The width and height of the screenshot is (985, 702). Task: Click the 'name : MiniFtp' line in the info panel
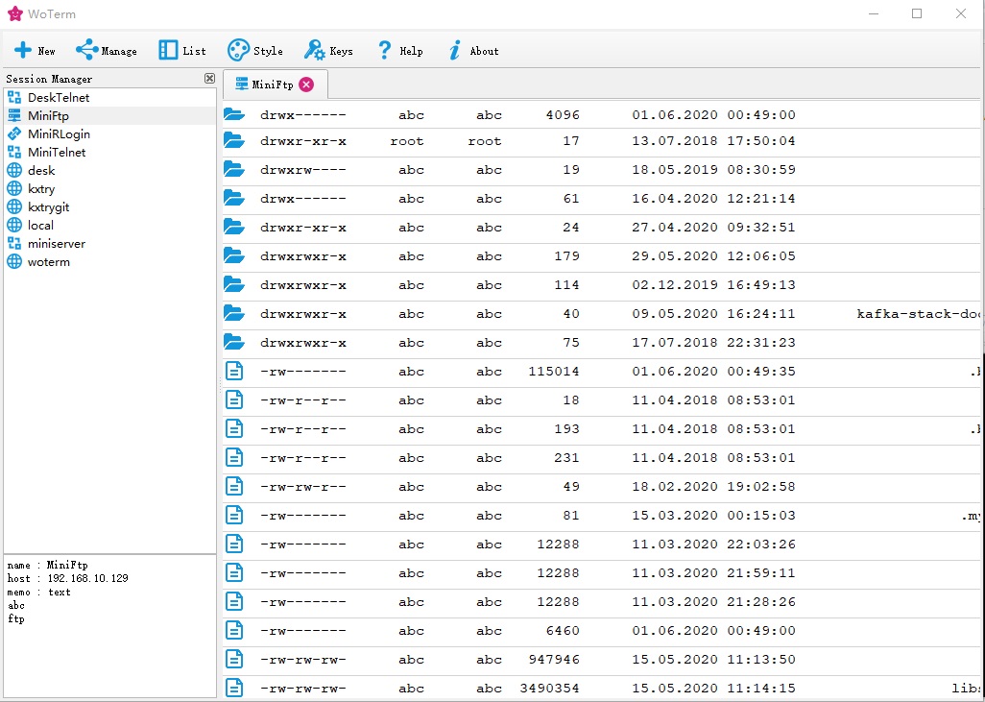pos(48,565)
